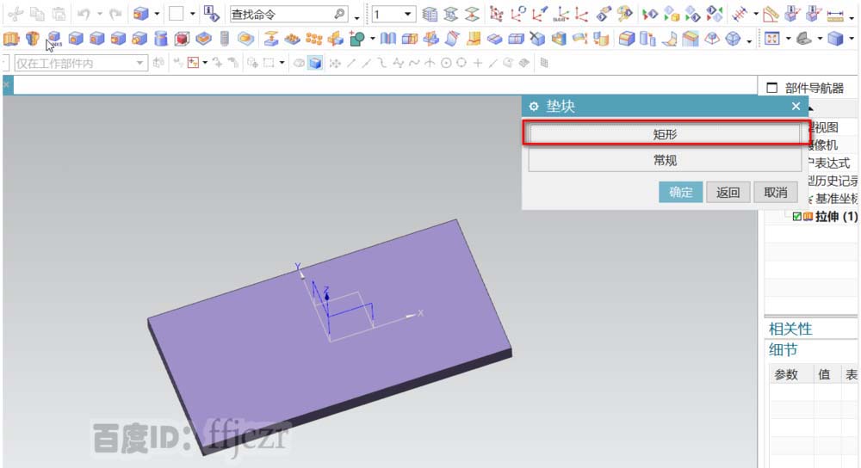Viewport: 861px width, 468px height.
Task: Click the 返回 button
Action: 728,192
